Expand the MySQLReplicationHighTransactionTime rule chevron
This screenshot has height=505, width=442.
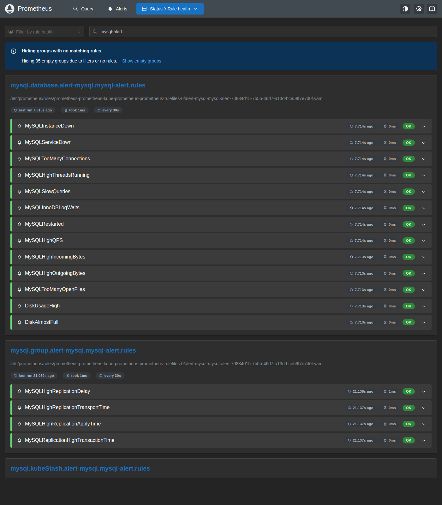[424, 440]
